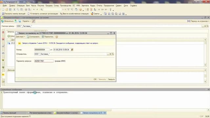Image resolution: width=210 pixels, height=118 pixels.
Task: Click OK in the request dialog
Action: 95,79
